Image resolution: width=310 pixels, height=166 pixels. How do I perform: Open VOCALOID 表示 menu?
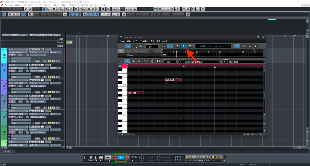(152, 41)
